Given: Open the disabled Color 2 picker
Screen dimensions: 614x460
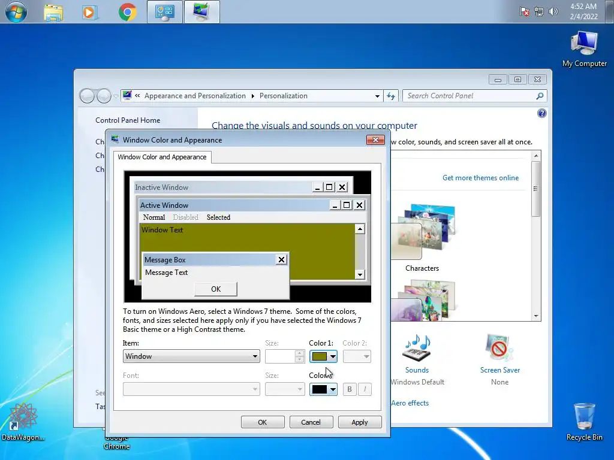Looking at the screenshot, I should 357,356.
